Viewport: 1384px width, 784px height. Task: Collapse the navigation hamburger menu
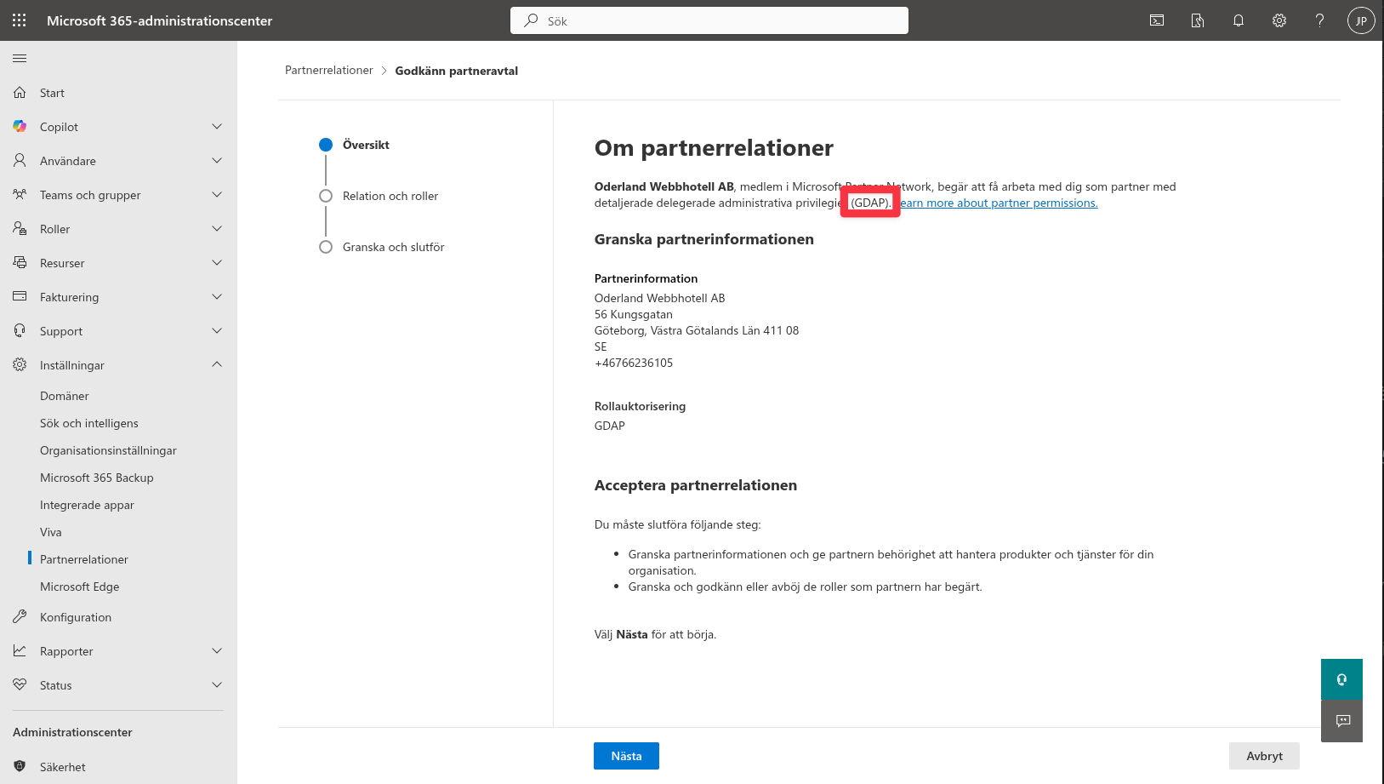20,58
